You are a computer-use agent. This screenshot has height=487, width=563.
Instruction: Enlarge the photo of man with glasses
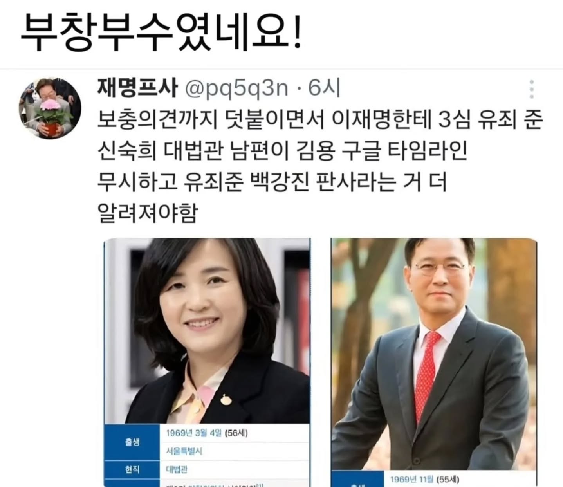tap(434, 354)
